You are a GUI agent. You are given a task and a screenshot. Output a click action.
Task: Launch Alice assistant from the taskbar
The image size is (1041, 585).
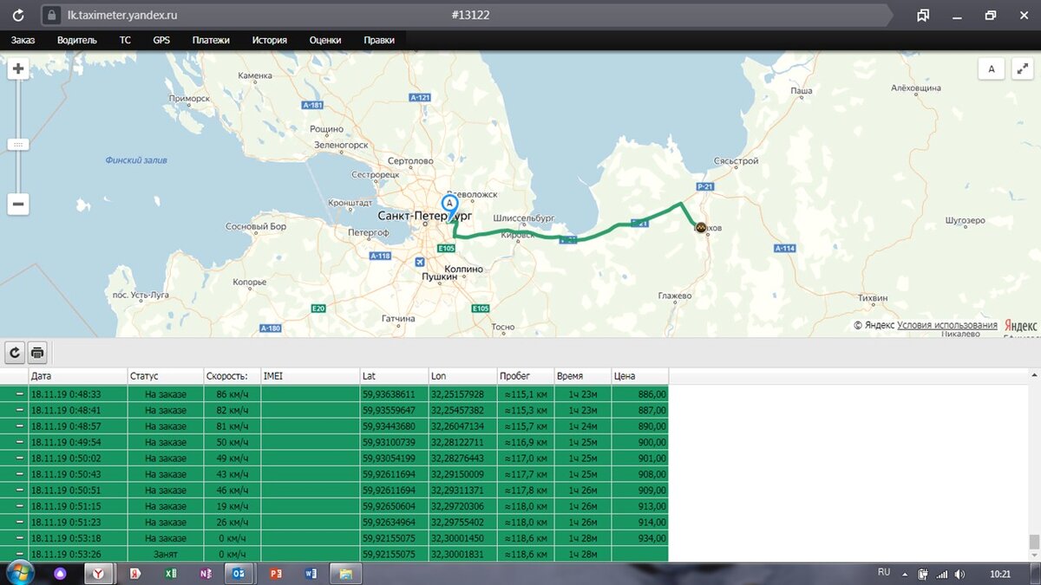tap(61, 574)
